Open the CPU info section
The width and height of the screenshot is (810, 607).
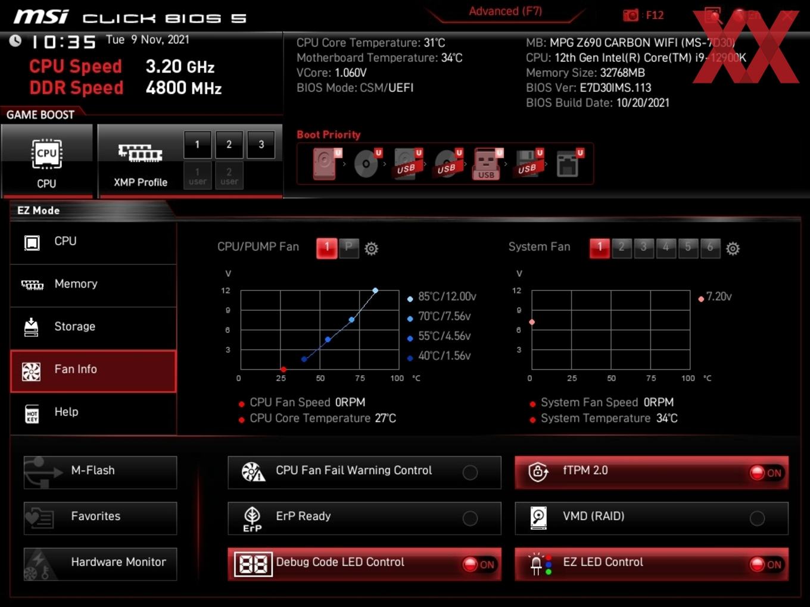(94, 242)
